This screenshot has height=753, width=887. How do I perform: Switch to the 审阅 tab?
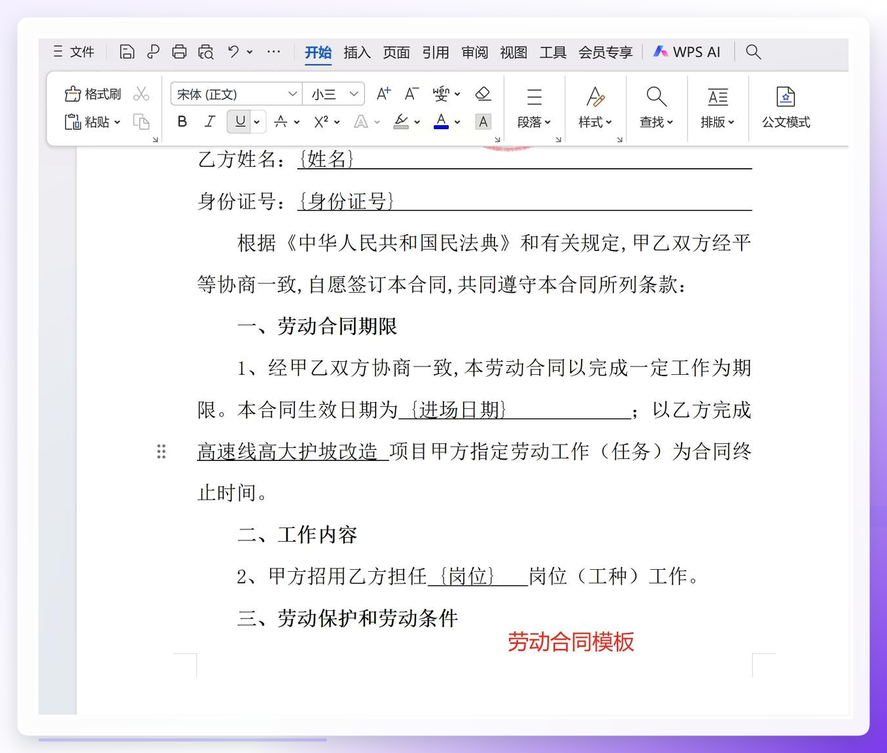click(475, 53)
